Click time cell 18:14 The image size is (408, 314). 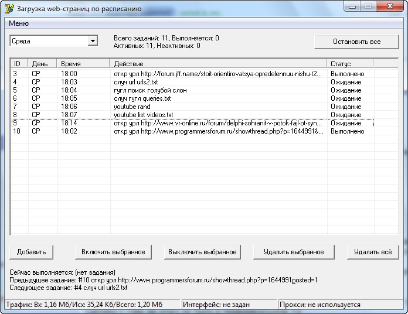tap(69, 123)
